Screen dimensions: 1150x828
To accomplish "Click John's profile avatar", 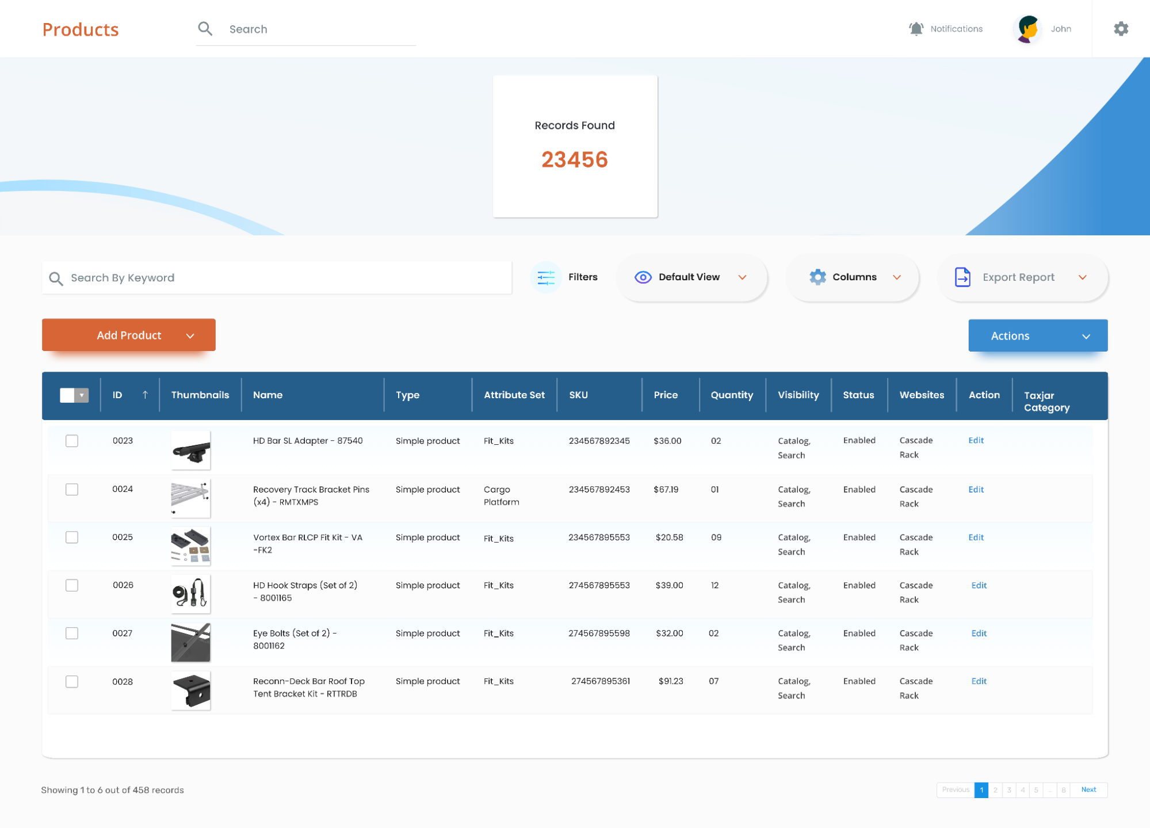I will tap(1027, 29).
